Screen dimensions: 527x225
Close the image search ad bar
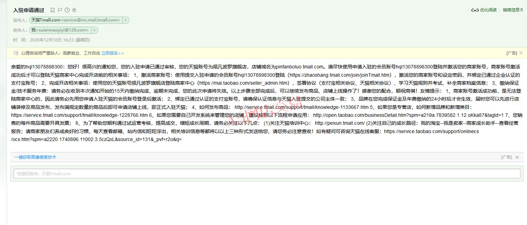point(517,157)
